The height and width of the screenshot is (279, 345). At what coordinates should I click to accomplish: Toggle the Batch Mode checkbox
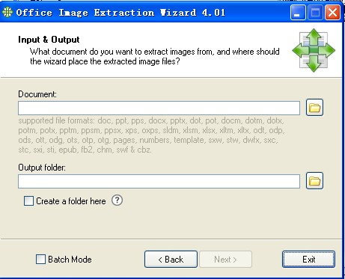(40, 259)
